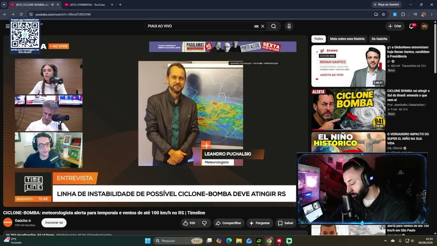Select the De Gaúcha filter chip

[x=379, y=39]
